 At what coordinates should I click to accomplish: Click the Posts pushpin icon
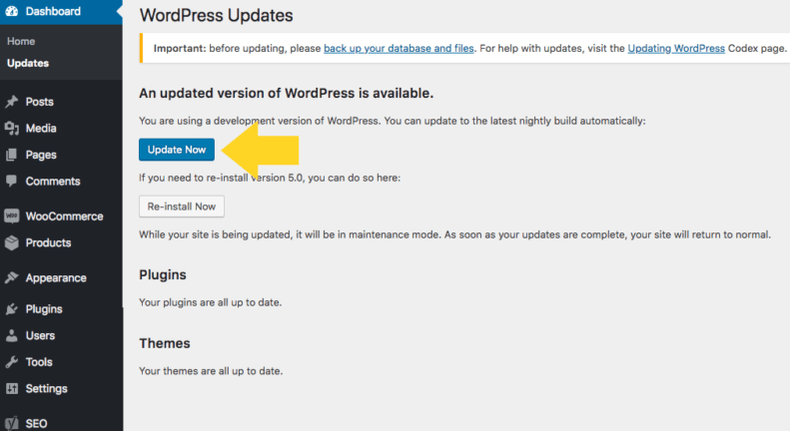[x=12, y=101]
